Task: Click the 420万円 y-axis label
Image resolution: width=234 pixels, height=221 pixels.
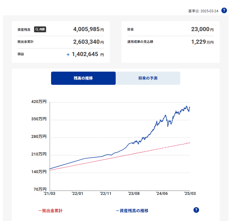Action: 39,102
